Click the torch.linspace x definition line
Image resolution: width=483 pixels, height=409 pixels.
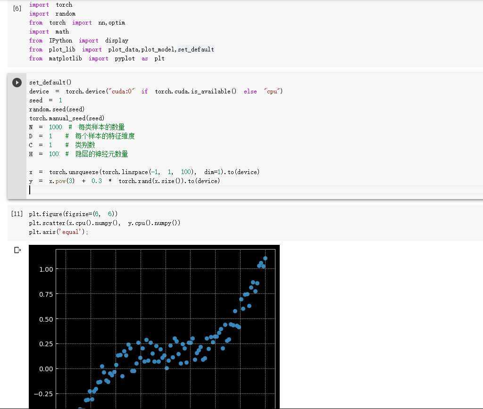click(144, 172)
